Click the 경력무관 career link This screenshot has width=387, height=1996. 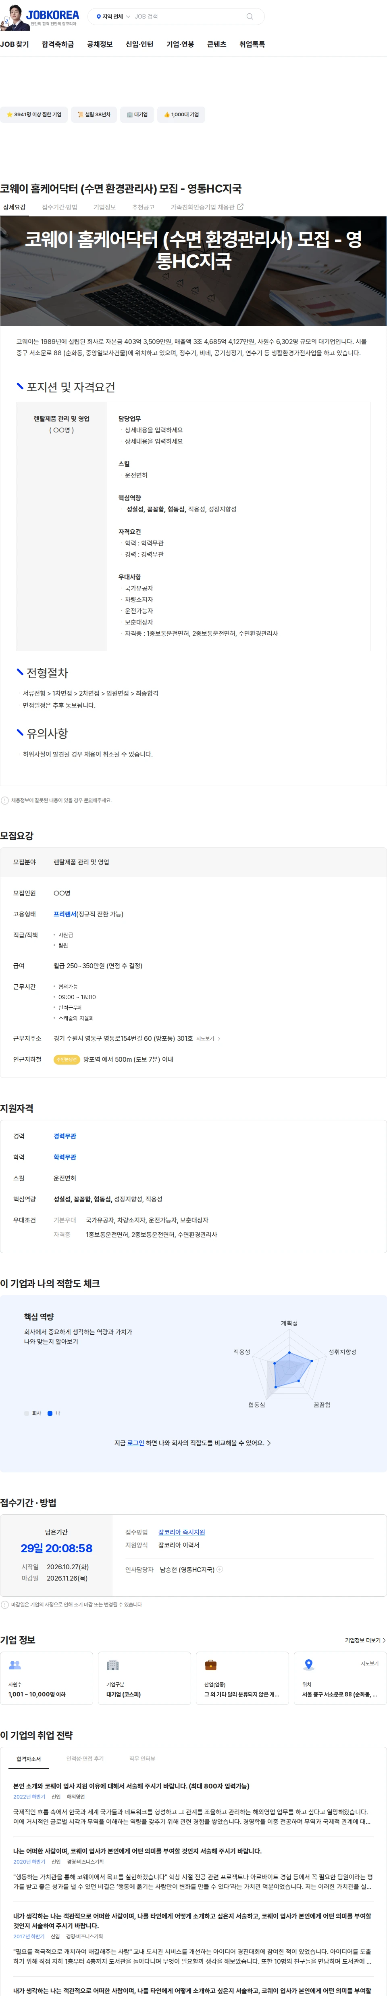click(65, 1136)
